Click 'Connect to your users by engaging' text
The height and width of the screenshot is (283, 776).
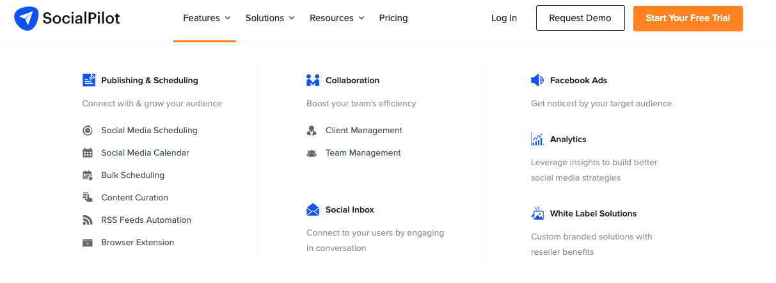(376, 232)
